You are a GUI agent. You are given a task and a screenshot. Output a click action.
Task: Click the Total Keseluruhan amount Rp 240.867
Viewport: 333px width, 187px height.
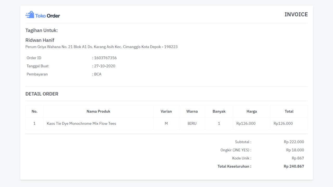click(294, 166)
